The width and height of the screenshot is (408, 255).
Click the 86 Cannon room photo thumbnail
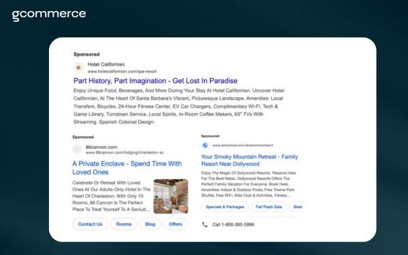pyautogui.click(x=171, y=197)
